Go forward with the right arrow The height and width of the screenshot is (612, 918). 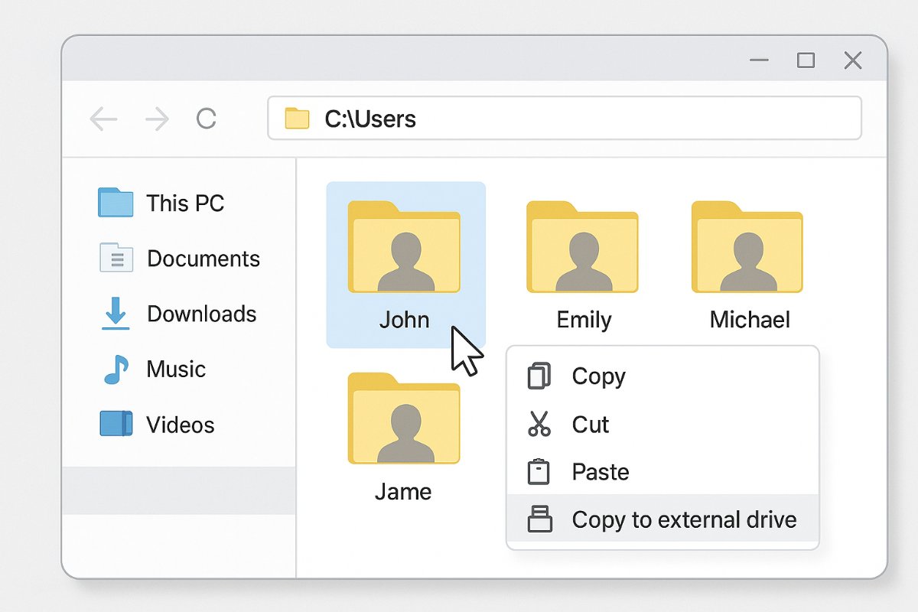[157, 119]
